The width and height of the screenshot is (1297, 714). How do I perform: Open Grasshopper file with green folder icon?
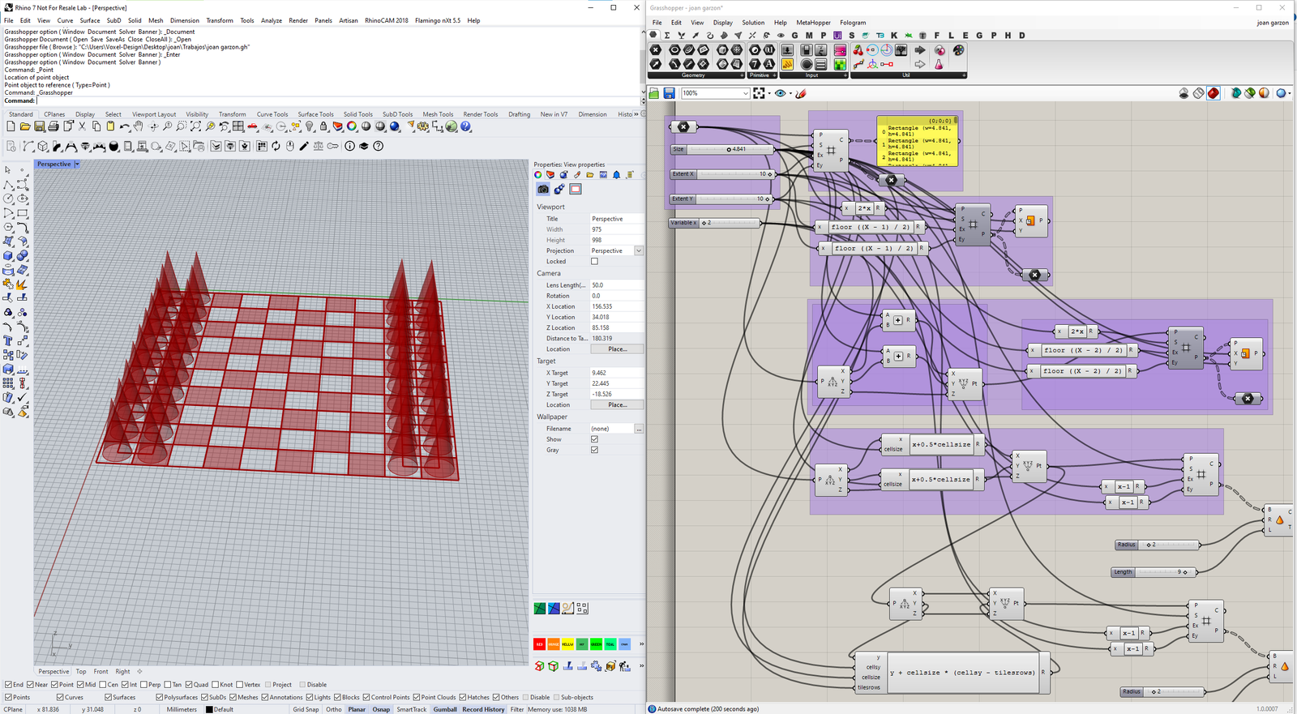click(x=654, y=93)
